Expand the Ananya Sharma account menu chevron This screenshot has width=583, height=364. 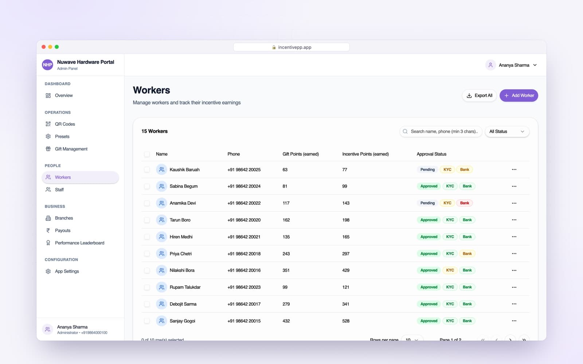pyautogui.click(x=535, y=65)
